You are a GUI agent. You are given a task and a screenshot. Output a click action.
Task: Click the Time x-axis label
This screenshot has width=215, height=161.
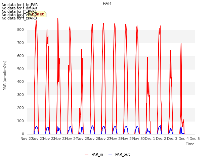pyautogui.click(x=190, y=144)
